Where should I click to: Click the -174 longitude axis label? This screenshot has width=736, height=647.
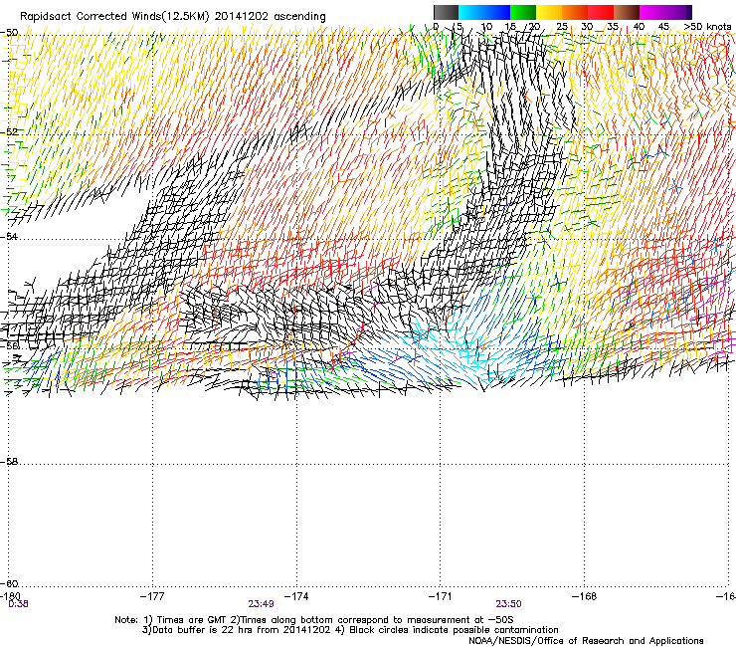296,596
